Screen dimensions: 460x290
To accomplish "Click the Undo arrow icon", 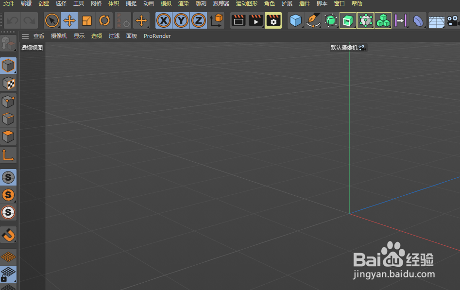I will pyautogui.click(x=12, y=20).
